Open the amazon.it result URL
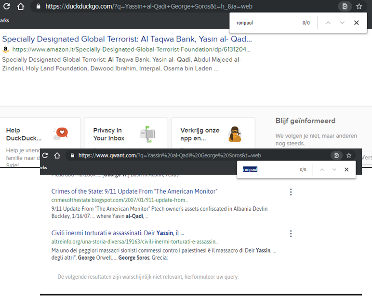The image size is (372, 296). 131,49
